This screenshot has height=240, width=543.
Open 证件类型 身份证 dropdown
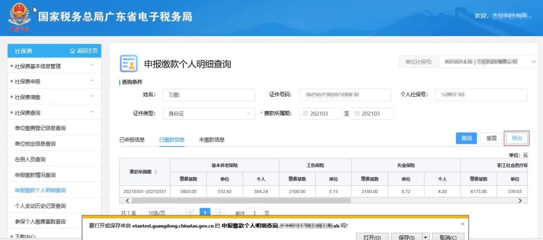209,114
